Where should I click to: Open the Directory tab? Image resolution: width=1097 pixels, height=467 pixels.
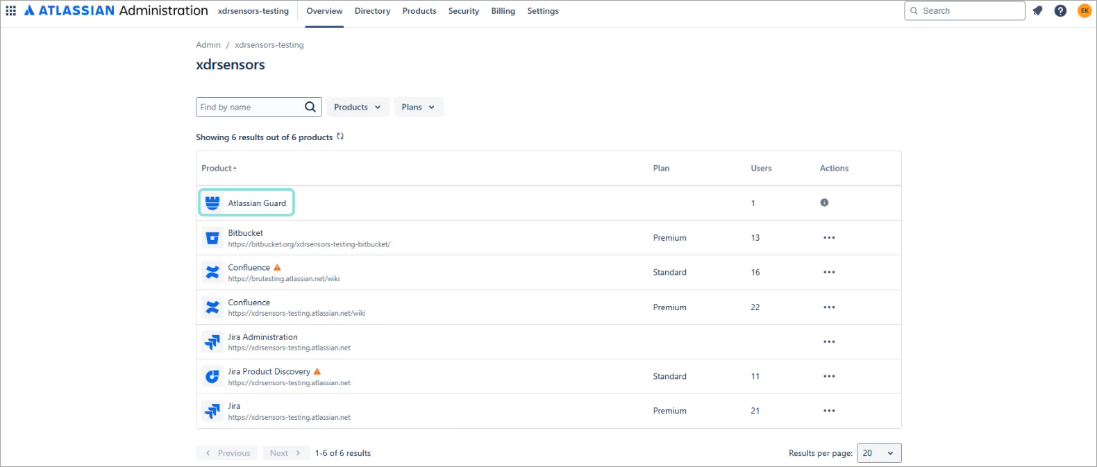coord(372,11)
